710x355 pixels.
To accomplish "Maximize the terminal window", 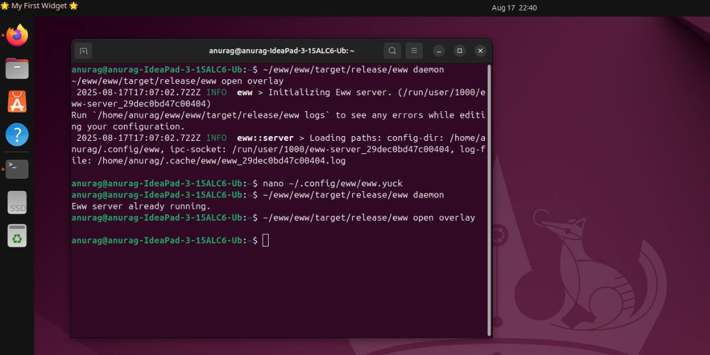I will [460, 51].
